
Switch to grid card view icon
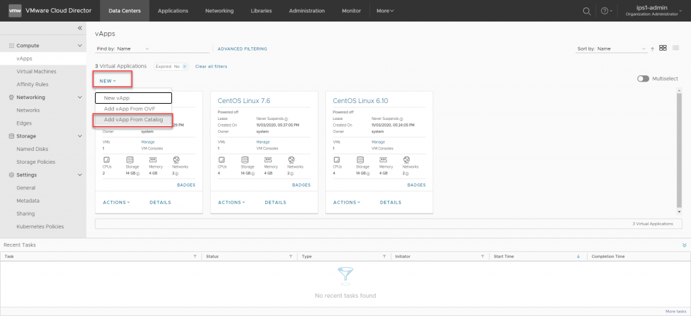click(x=663, y=48)
